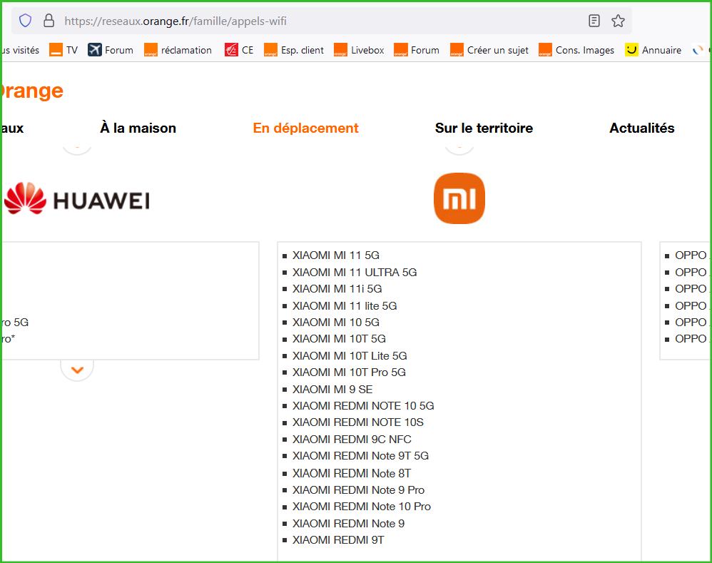
Task: Open the Cons. Images bookmark
Action: click(x=576, y=50)
